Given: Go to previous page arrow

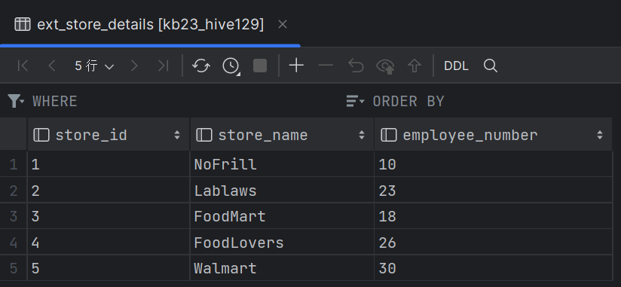Looking at the screenshot, I should coord(51,66).
